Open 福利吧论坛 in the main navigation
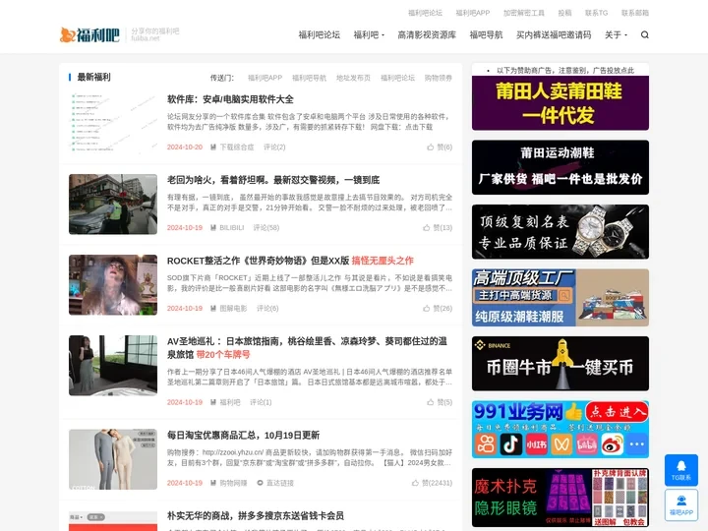 319,34
